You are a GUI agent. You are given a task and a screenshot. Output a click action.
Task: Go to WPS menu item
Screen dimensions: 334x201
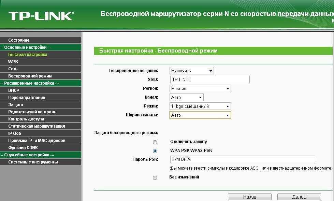13,62
